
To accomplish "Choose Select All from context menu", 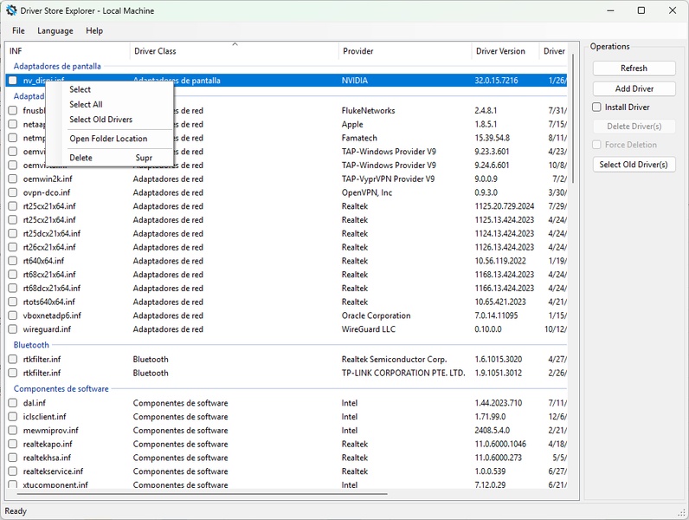I will tap(86, 105).
